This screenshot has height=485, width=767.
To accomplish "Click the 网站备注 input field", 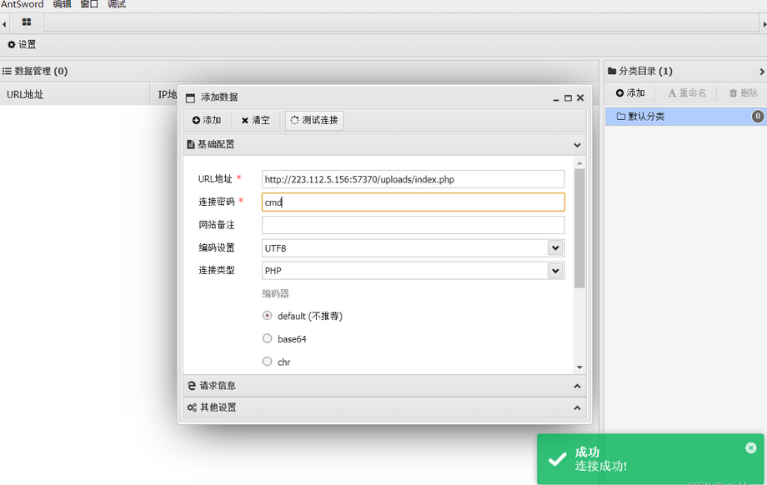I will click(x=414, y=225).
